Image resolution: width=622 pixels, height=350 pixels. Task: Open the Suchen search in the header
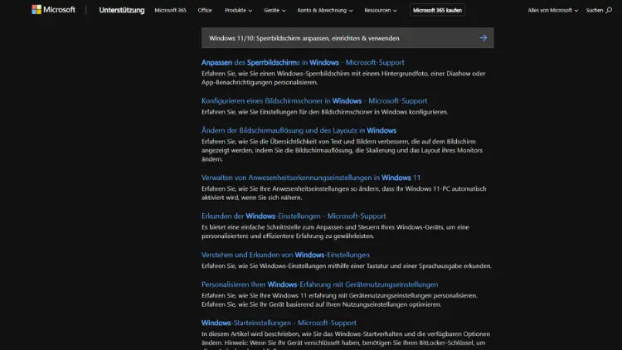click(x=599, y=10)
